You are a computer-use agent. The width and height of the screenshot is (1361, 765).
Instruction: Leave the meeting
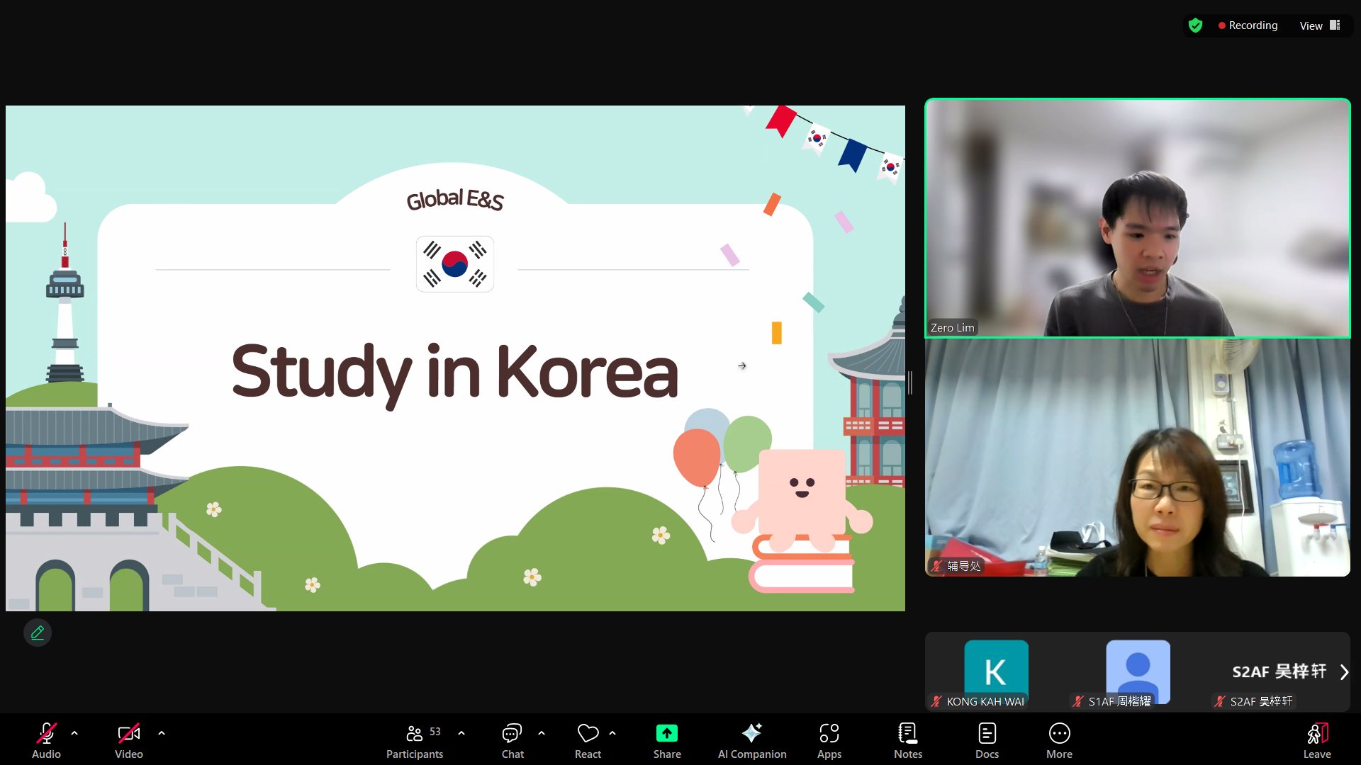1316,740
